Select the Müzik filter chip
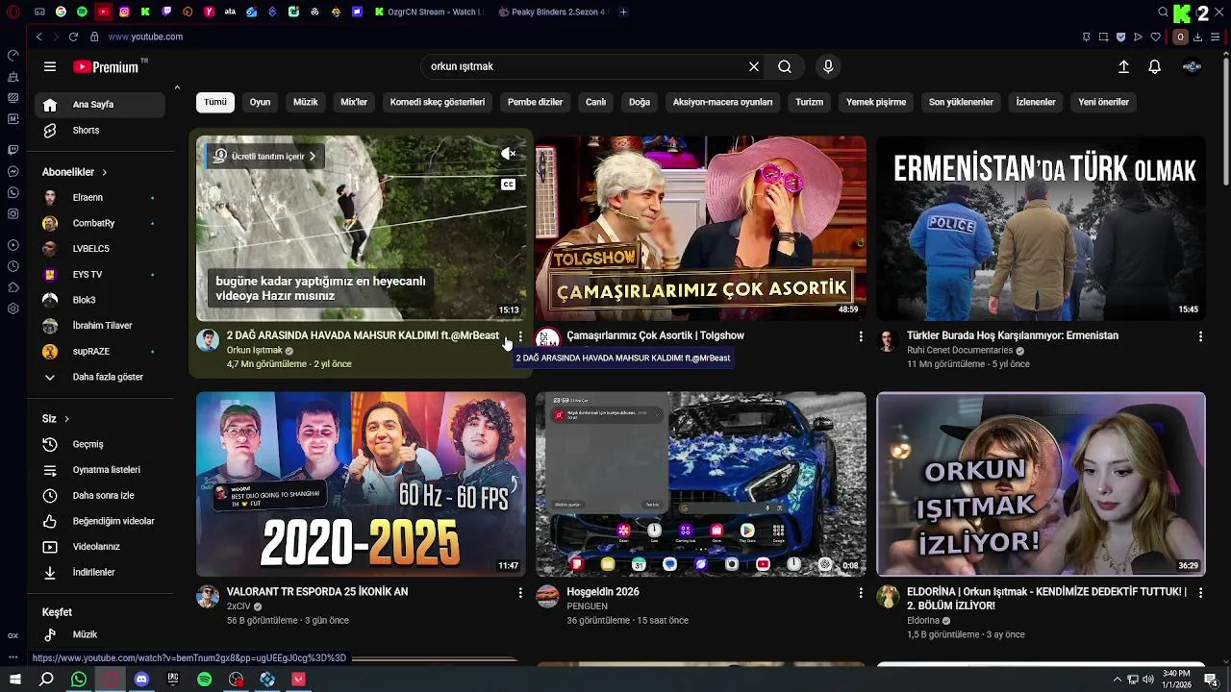 305,102
